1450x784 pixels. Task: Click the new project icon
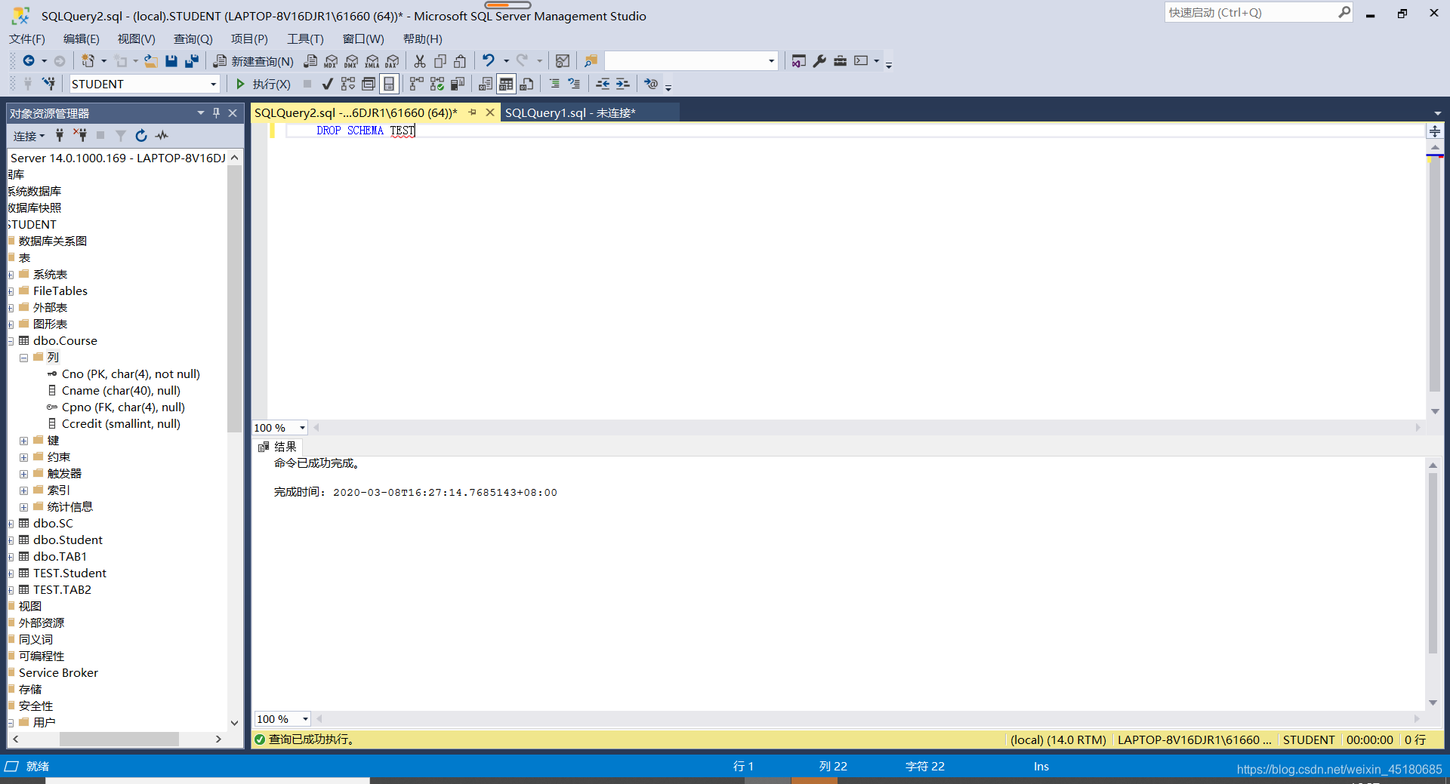click(x=88, y=61)
